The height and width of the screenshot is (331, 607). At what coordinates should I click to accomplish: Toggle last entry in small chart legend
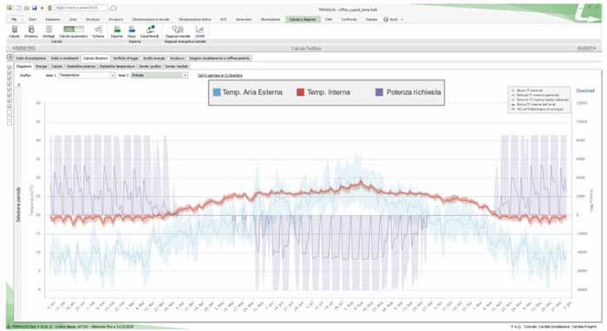click(x=537, y=109)
